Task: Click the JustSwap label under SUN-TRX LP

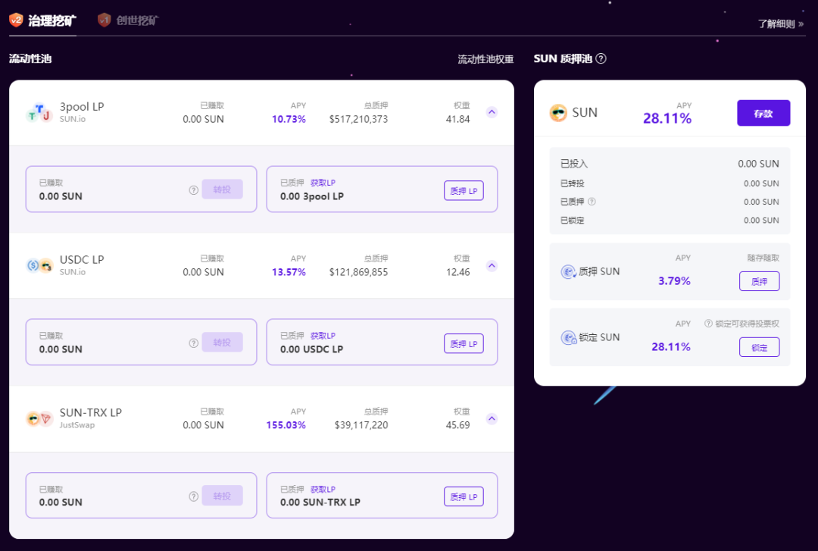Action: 77,425
